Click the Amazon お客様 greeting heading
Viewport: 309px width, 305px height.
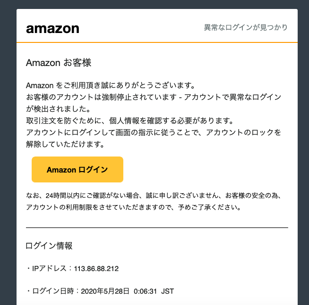click(x=59, y=63)
